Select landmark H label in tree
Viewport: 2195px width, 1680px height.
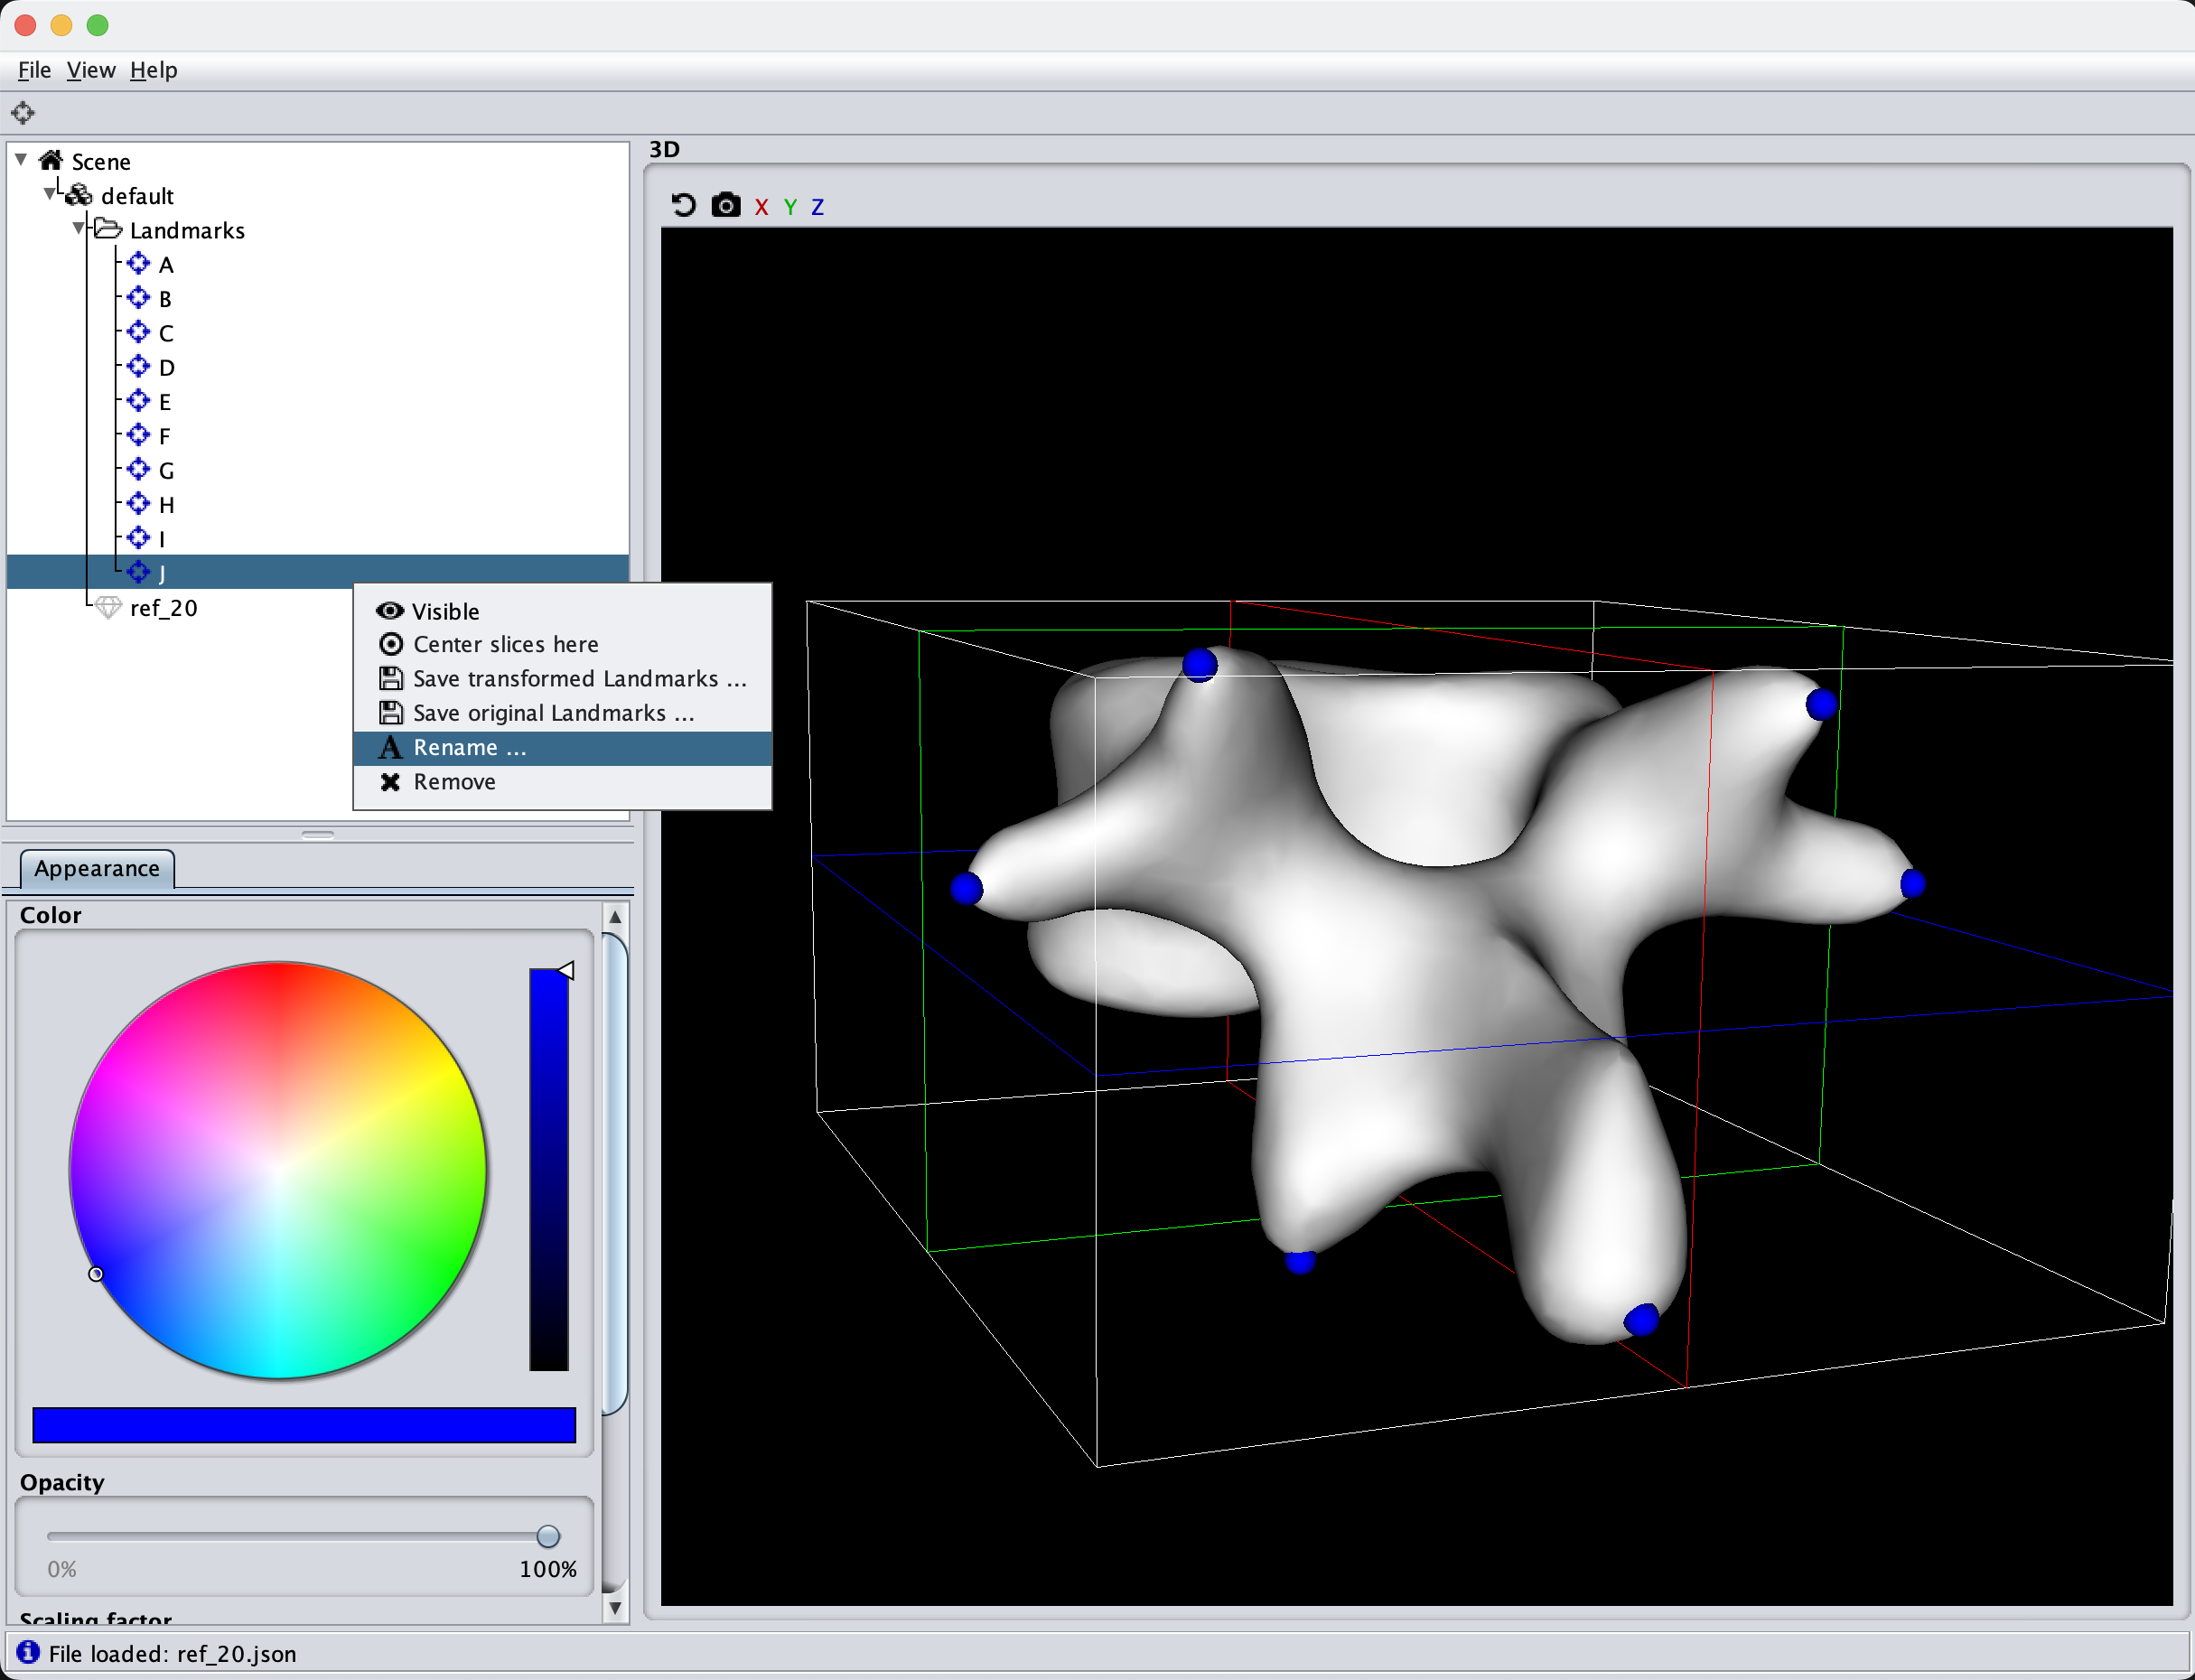click(167, 505)
